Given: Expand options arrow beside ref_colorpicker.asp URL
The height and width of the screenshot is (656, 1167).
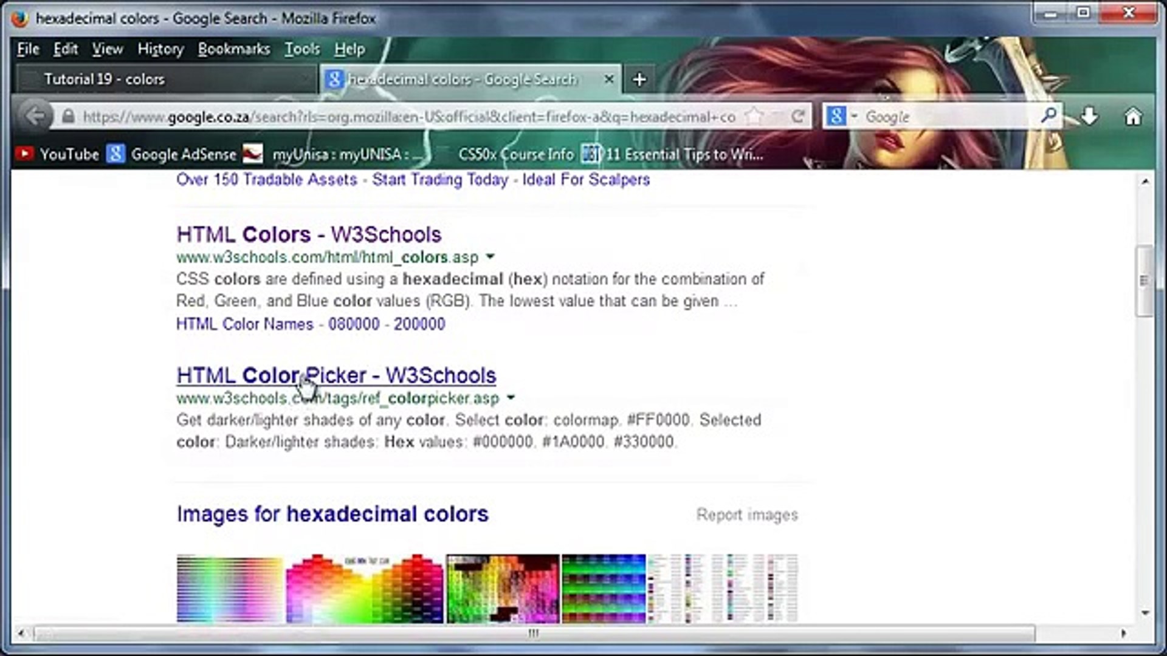Looking at the screenshot, I should (511, 398).
